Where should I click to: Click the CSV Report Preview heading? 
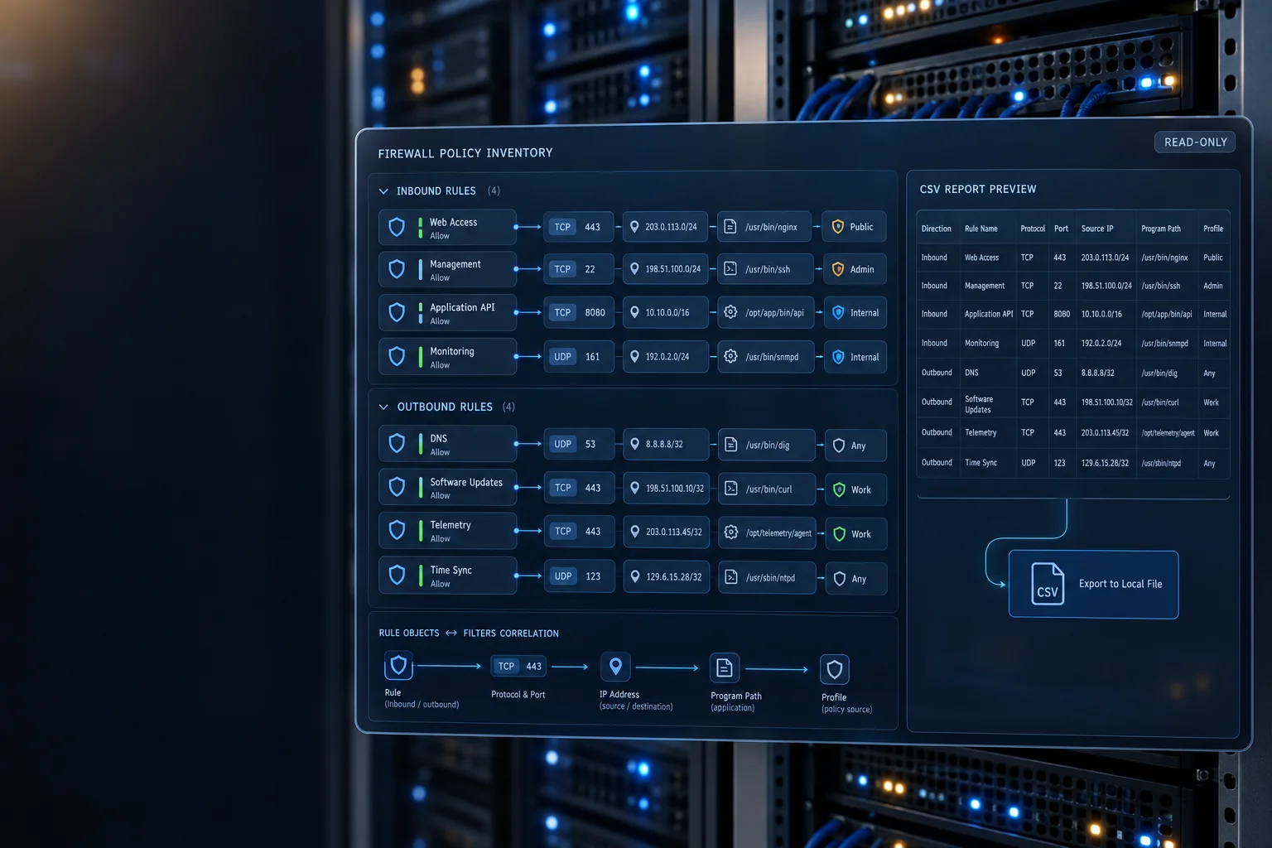click(978, 190)
